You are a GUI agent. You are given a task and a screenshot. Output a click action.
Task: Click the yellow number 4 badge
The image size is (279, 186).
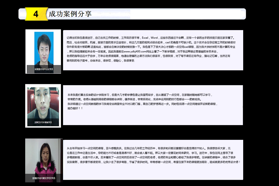click(x=36, y=14)
